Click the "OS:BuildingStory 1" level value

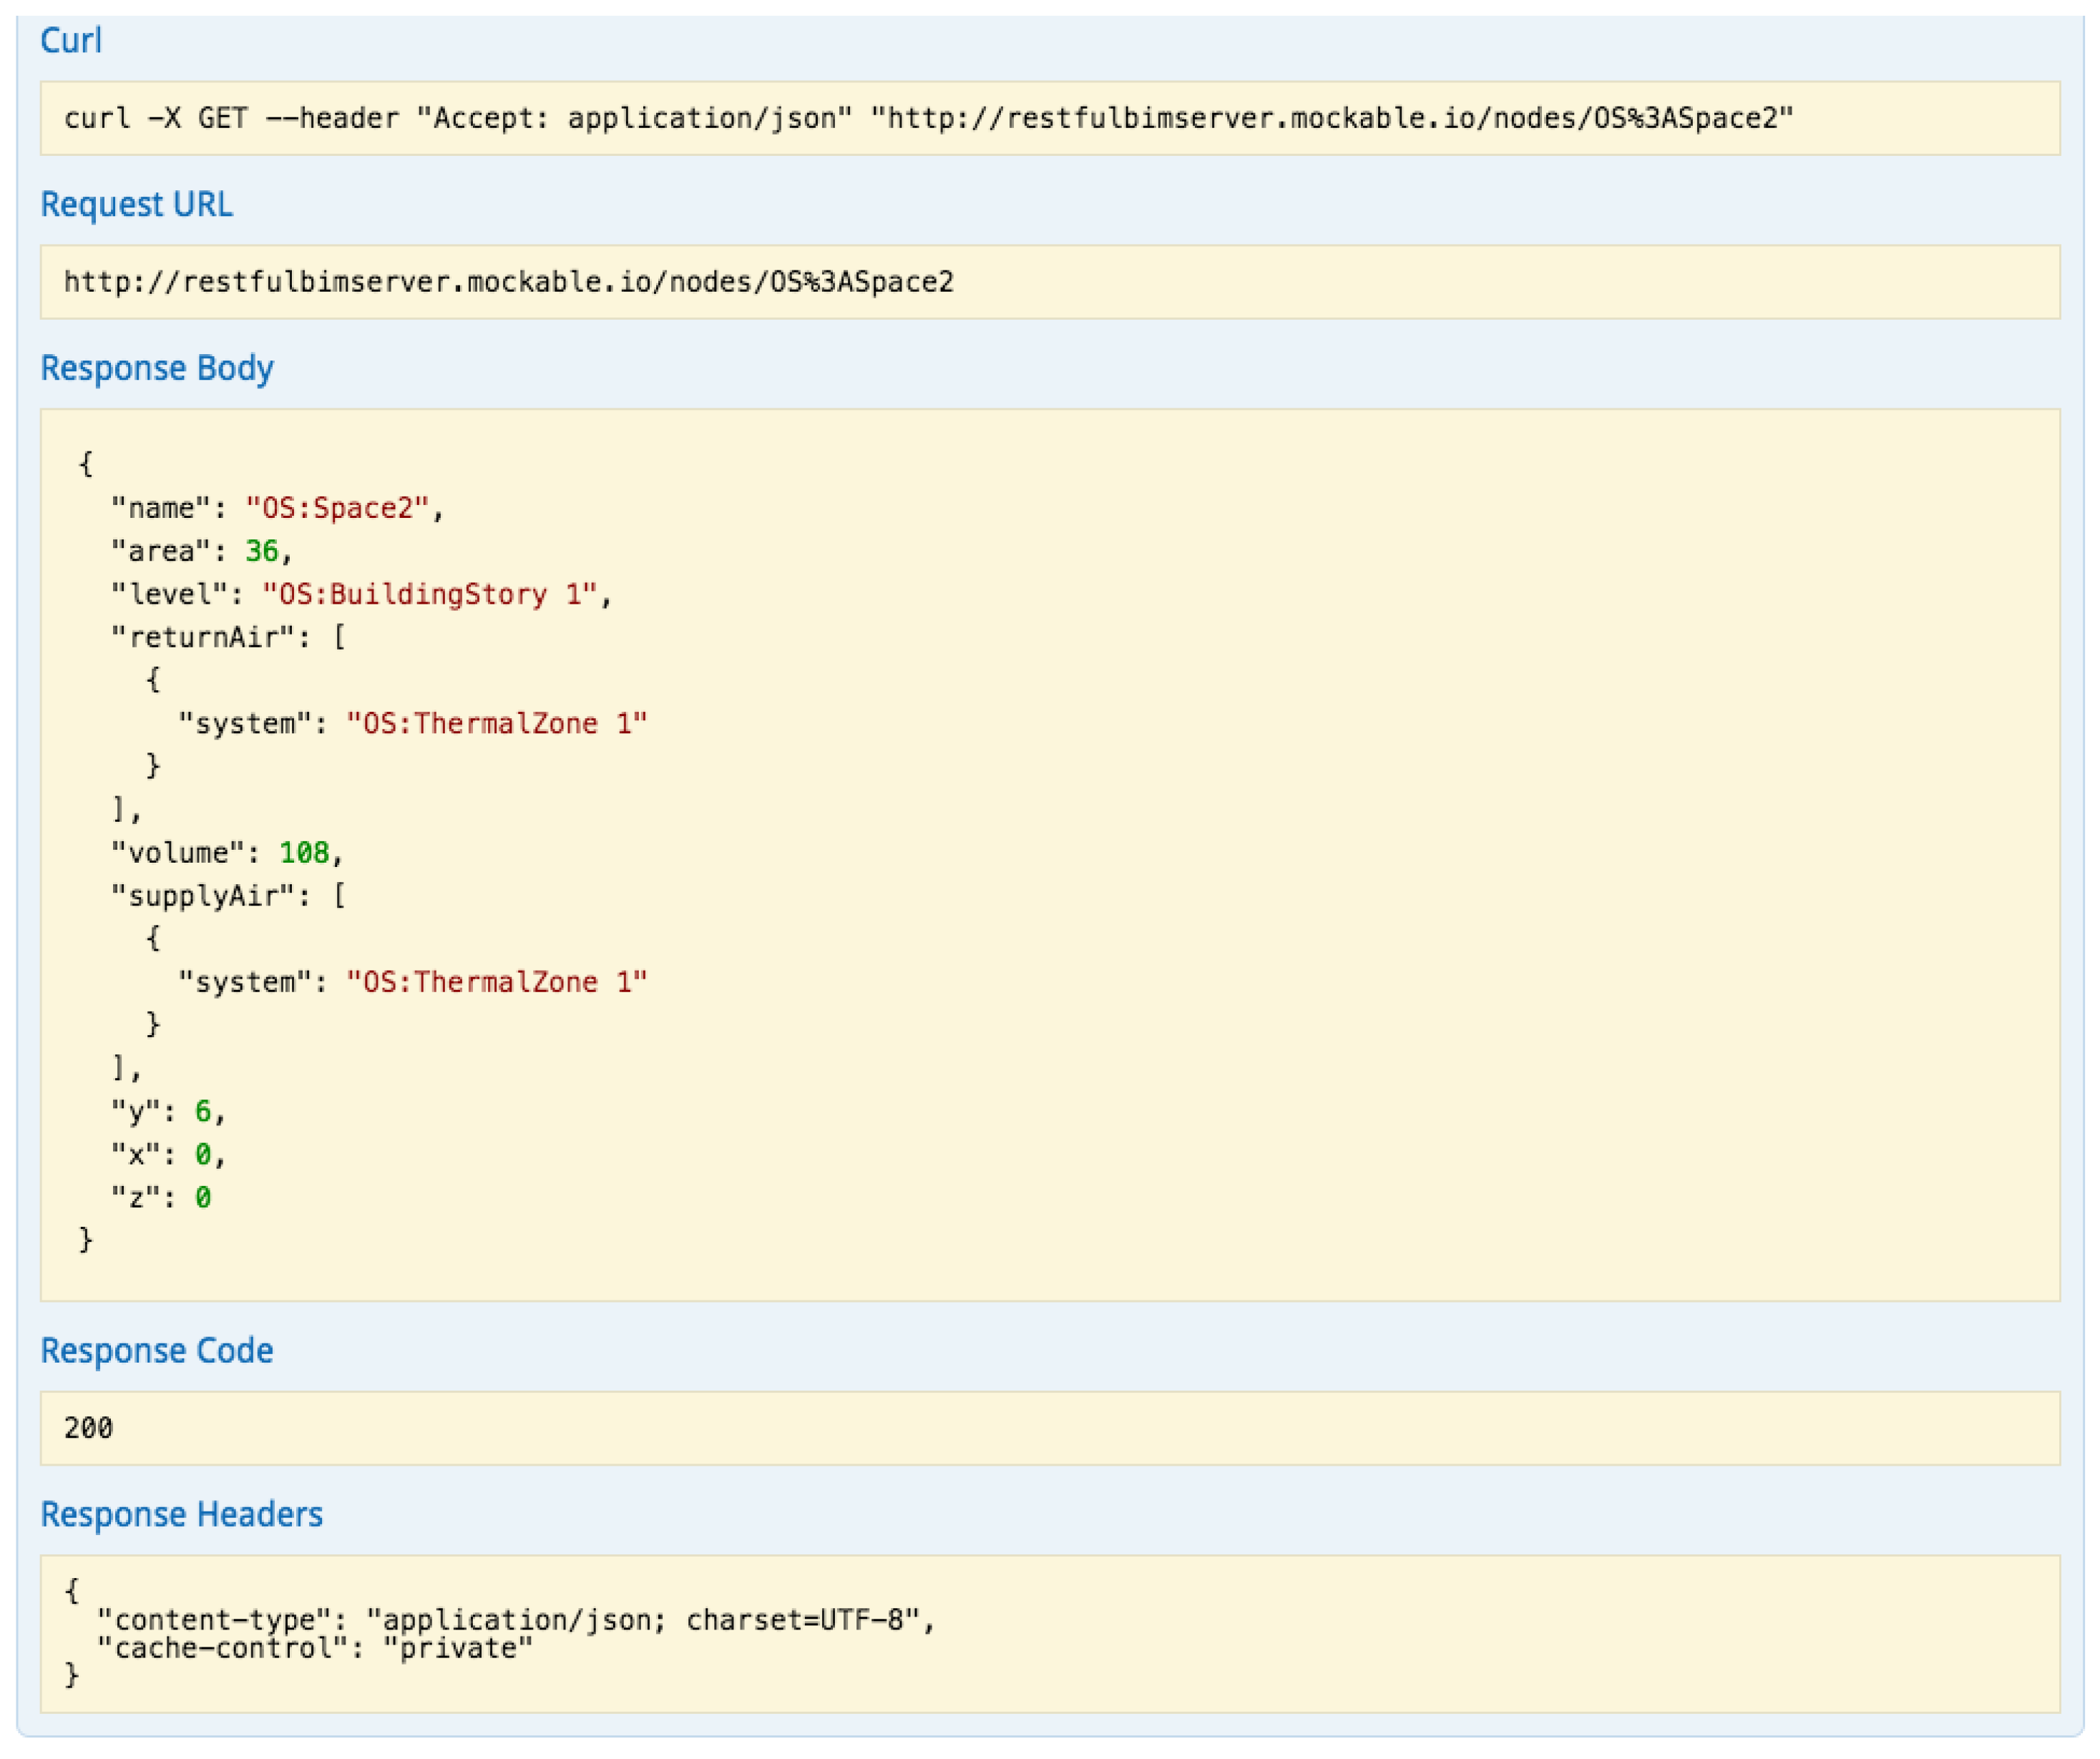[429, 595]
